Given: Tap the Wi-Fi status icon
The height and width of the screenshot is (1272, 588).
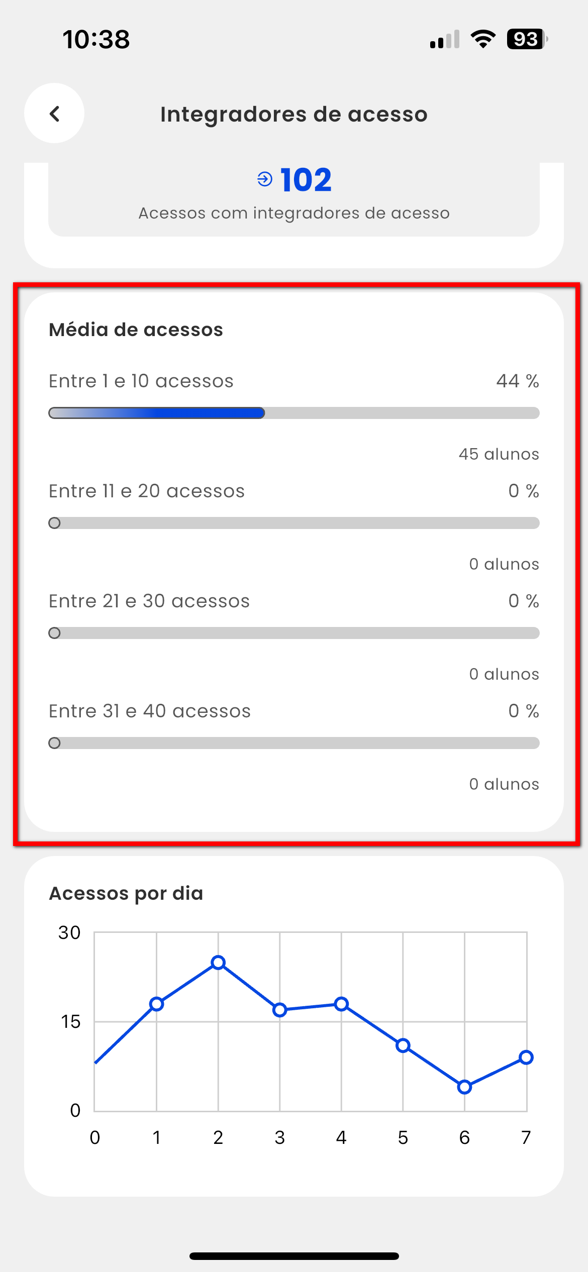Looking at the screenshot, I should pos(483,39).
